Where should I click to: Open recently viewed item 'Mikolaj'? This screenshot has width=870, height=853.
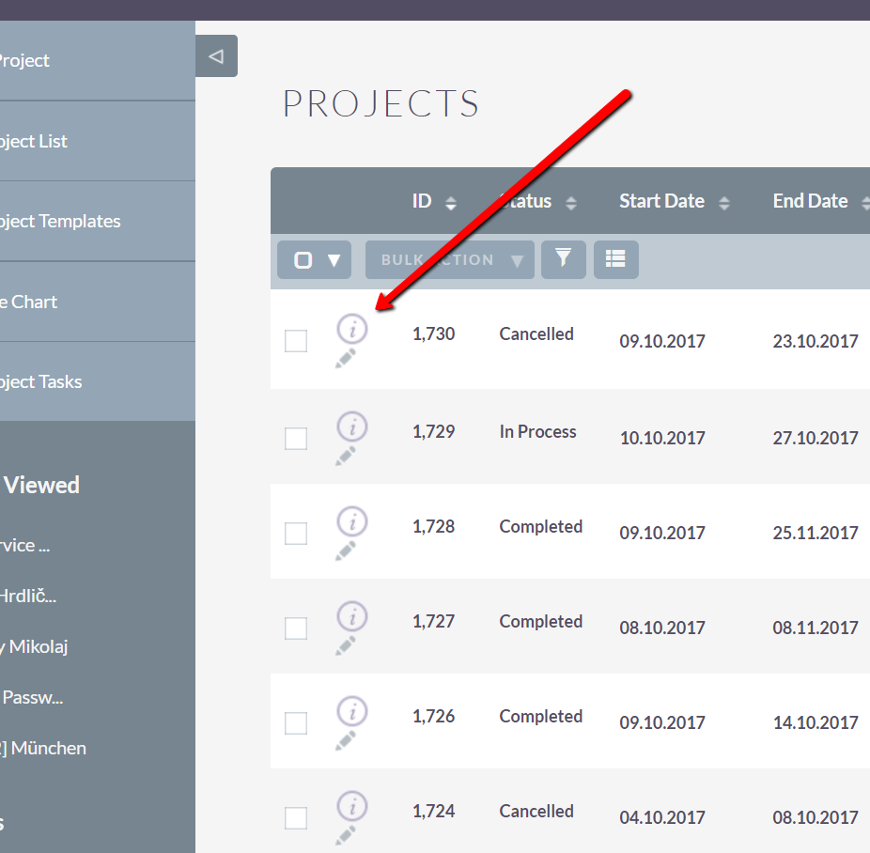click(34, 646)
